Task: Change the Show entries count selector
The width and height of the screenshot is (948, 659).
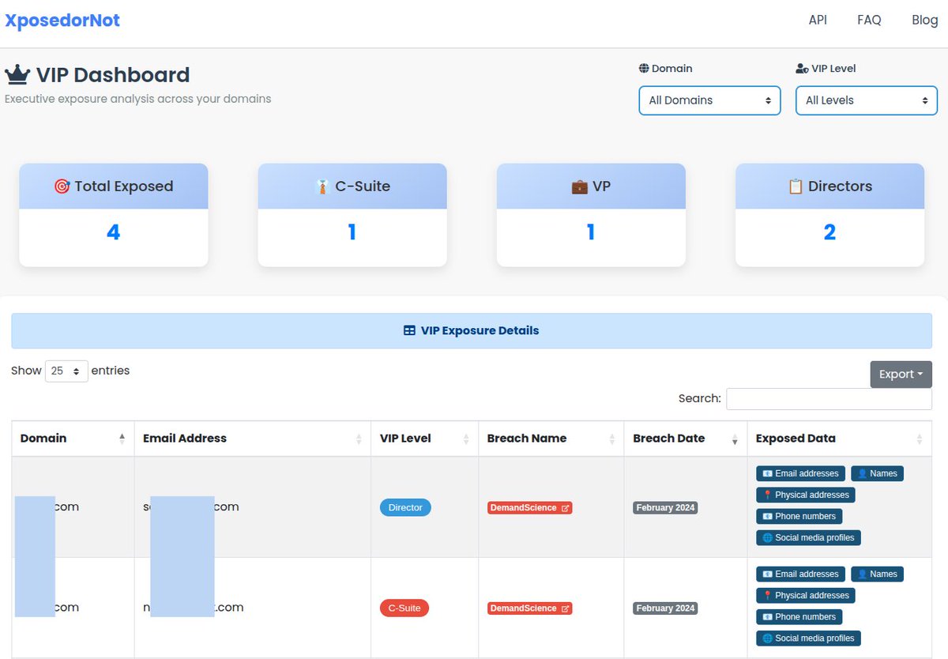Action: [66, 371]
